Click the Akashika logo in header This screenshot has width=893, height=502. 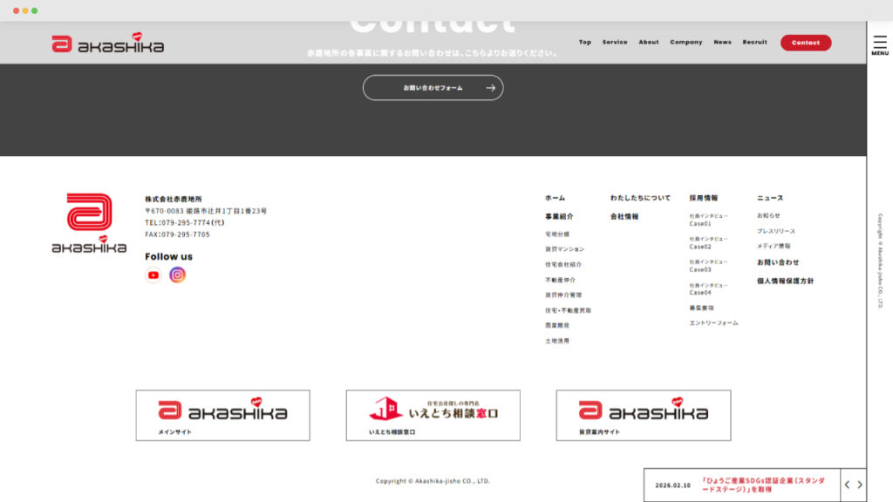[x=108, y=44]
